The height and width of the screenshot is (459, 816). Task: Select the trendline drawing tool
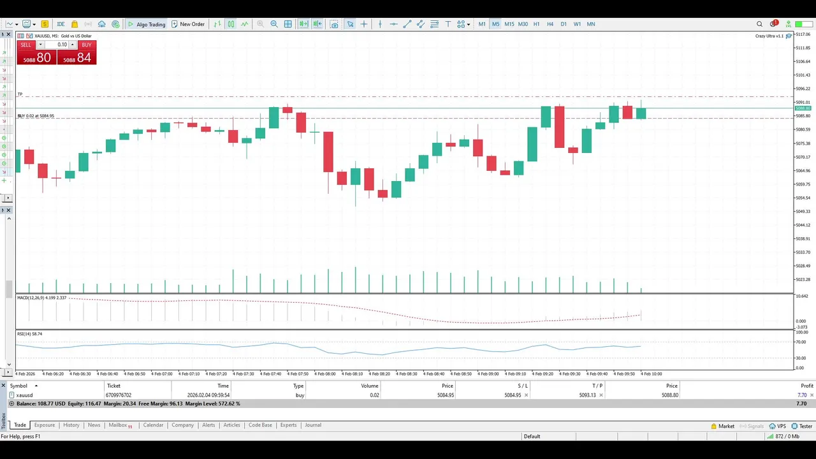click(407, 24)
